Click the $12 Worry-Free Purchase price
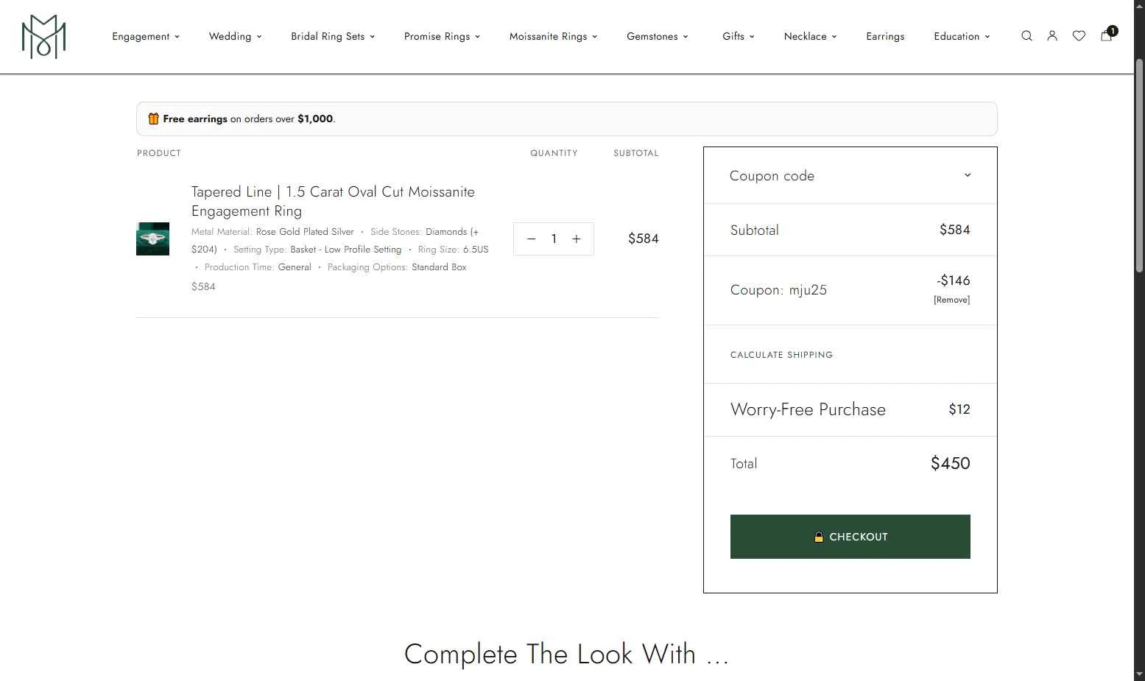This screenshot has width=1145, height=681. pyautogui.click(x=959, y=409)
